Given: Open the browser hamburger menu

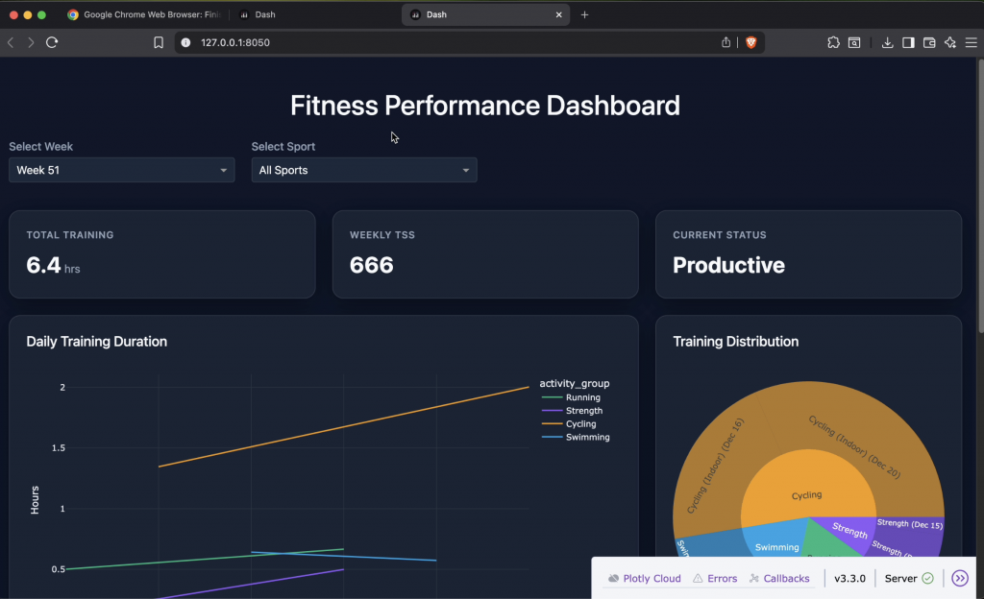Looking at the screenshot, I should point(972,42).
